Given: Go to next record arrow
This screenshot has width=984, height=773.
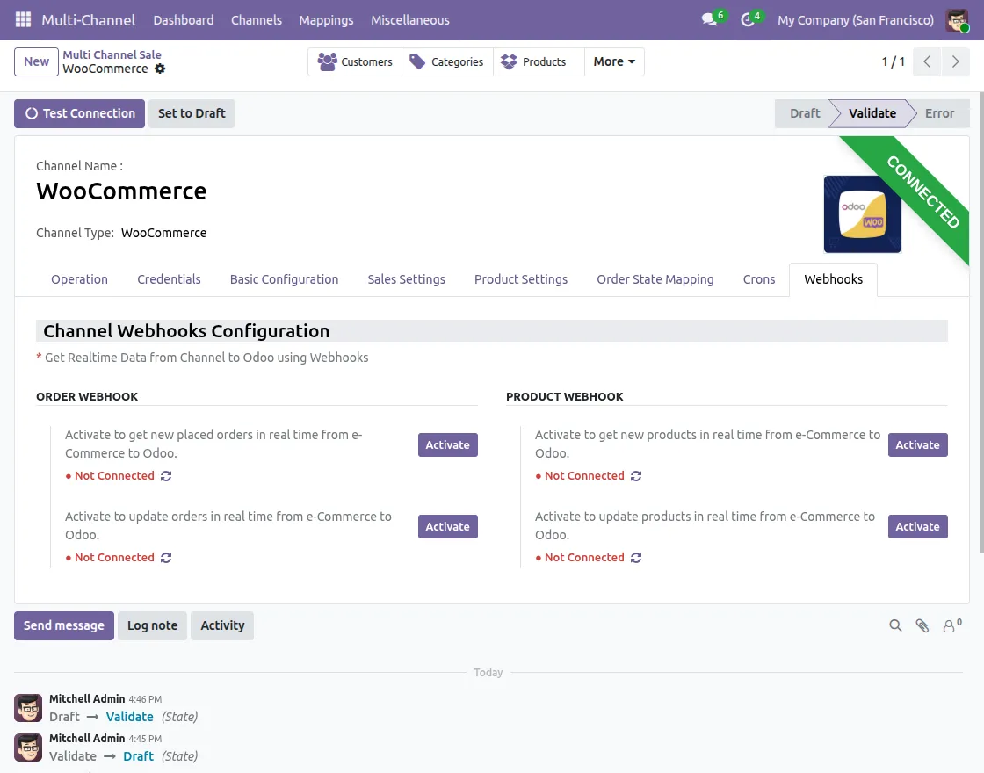Looking at the screenshot, I should click(955, 61).
